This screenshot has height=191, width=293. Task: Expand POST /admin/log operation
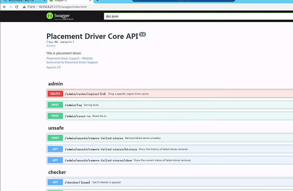[x=170, y=105]
